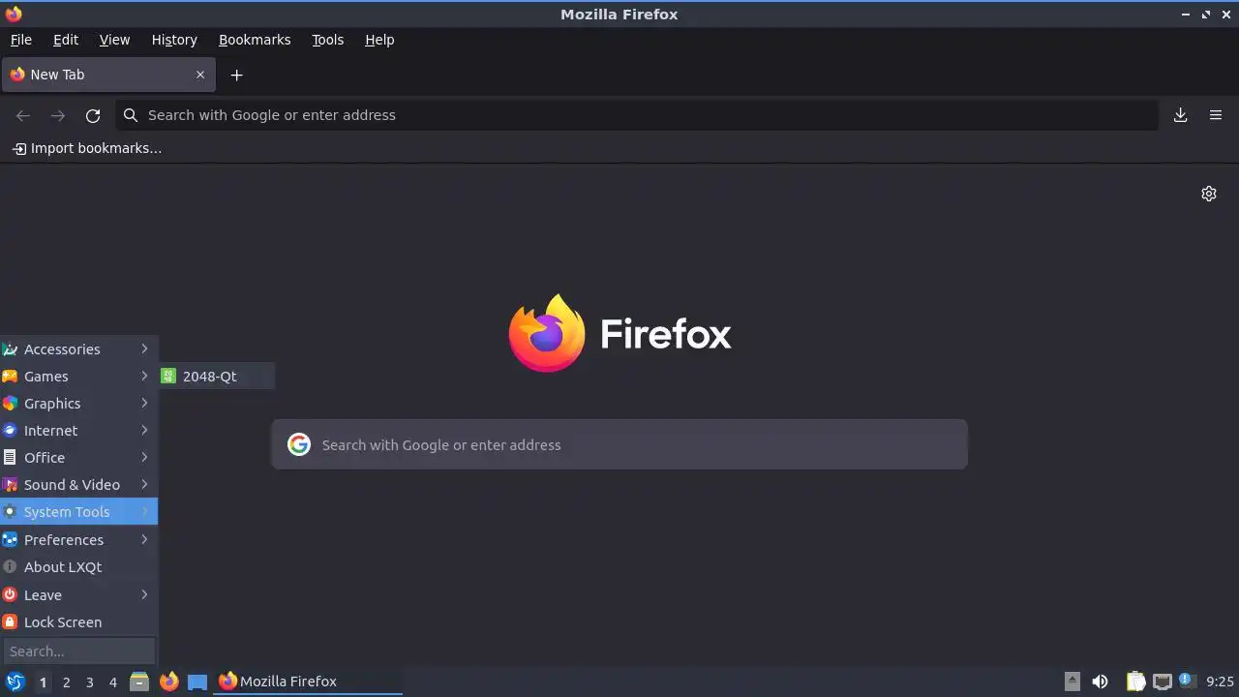
Task: Expand the Sound & Video submenu chevron
Action: point(144,484)
